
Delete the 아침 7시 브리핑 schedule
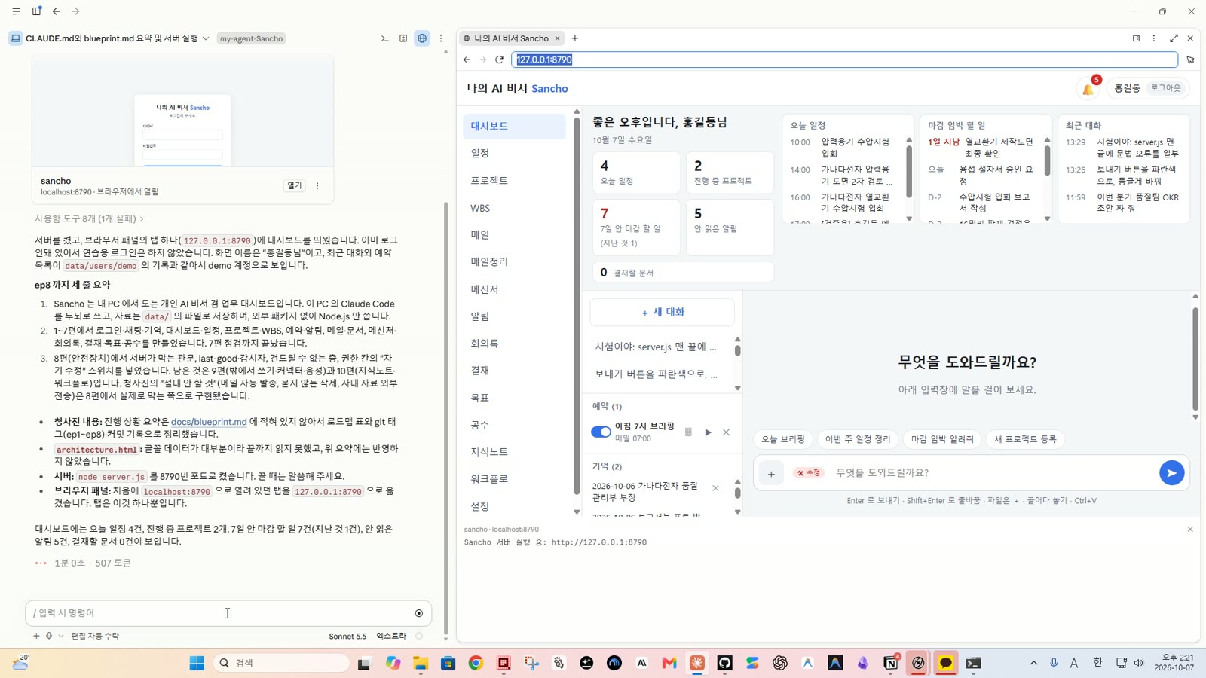[726, 432]
